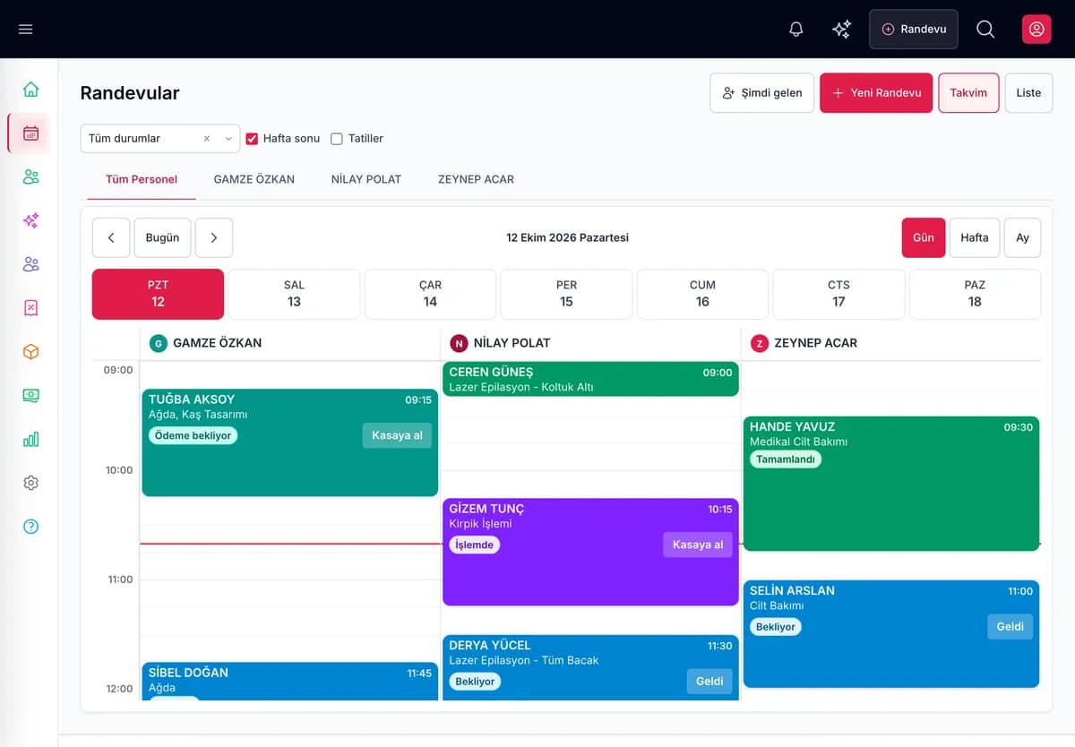Screen dimensions: 1075x747
Task: Open Hande Yavuz appointment card
Action: (x=891, y=484)
